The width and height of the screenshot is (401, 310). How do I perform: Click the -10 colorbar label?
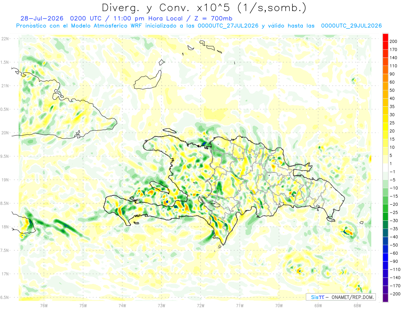(394, 188)
